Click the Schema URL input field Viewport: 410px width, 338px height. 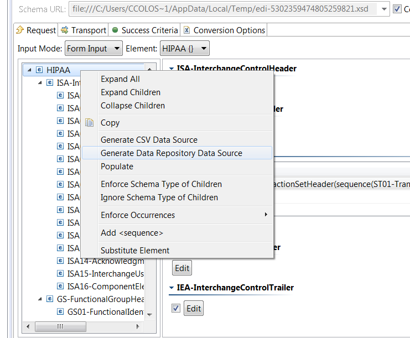[x=222, y=9]
